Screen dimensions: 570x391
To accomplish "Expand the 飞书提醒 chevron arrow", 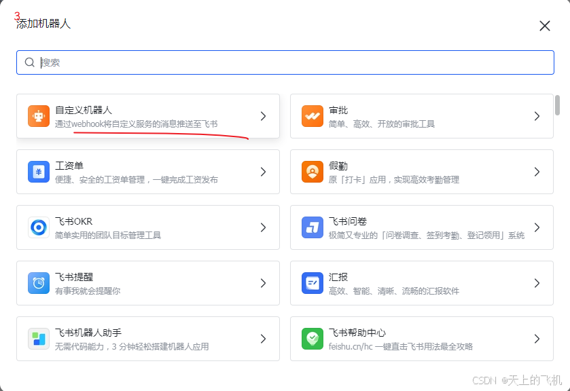I will click(x=263, y=283).
